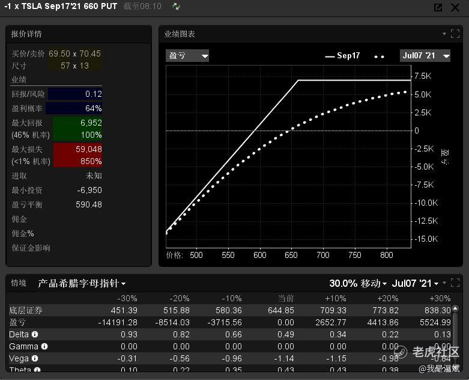
Task: Click the Delta current value 0.49
Action: 286,334
